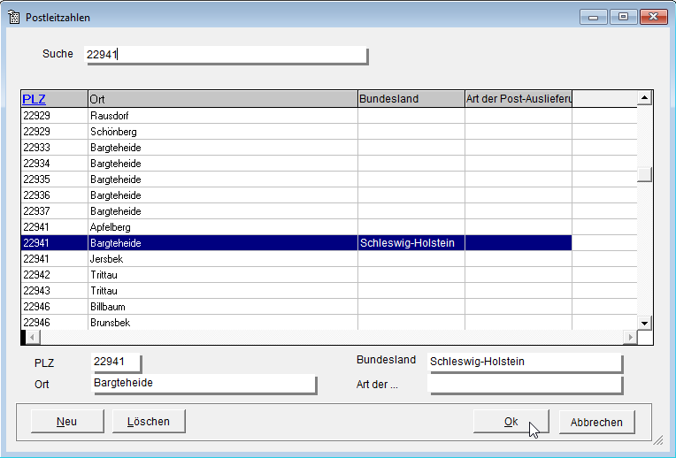Click the Bundesland detail field
The image size is (676, 458).
click(525, 362)
